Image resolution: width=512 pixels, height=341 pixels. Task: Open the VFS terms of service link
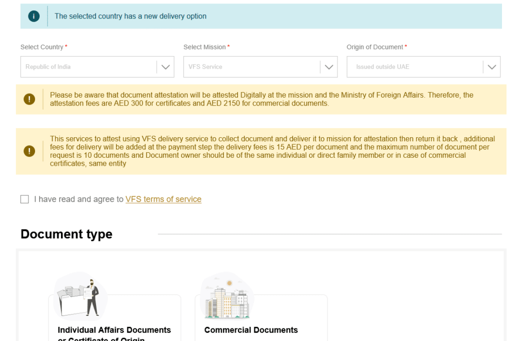163,199
